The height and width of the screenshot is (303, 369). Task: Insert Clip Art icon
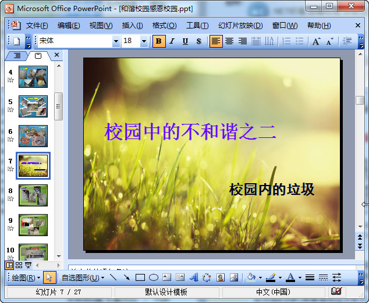pos(221,277)
